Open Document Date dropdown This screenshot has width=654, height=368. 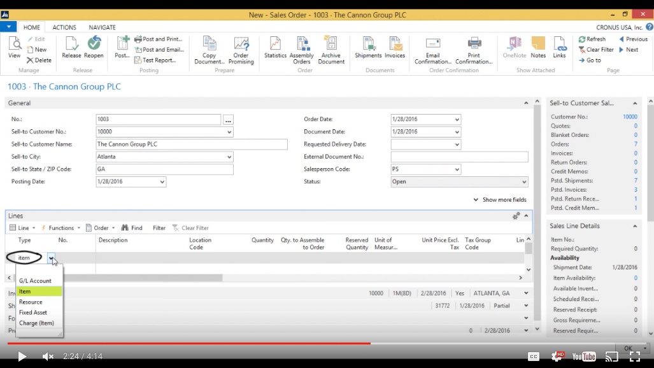click(457, 132)
